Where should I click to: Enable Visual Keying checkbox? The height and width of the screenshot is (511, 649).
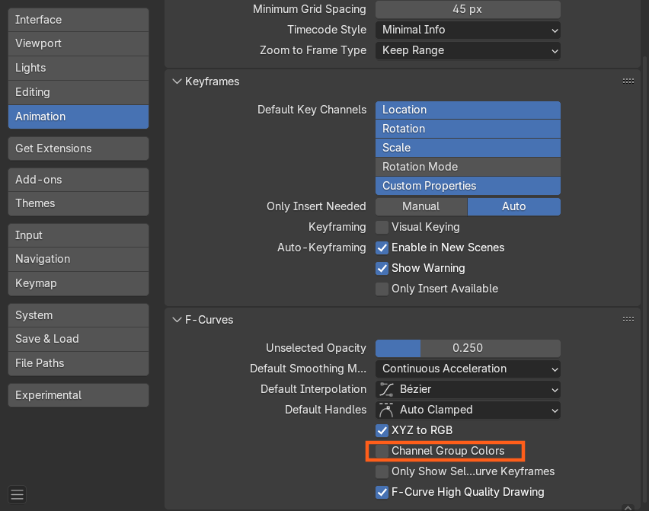coord(382,227)
